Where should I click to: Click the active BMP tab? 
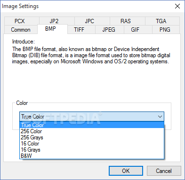(x=52, y=29)
